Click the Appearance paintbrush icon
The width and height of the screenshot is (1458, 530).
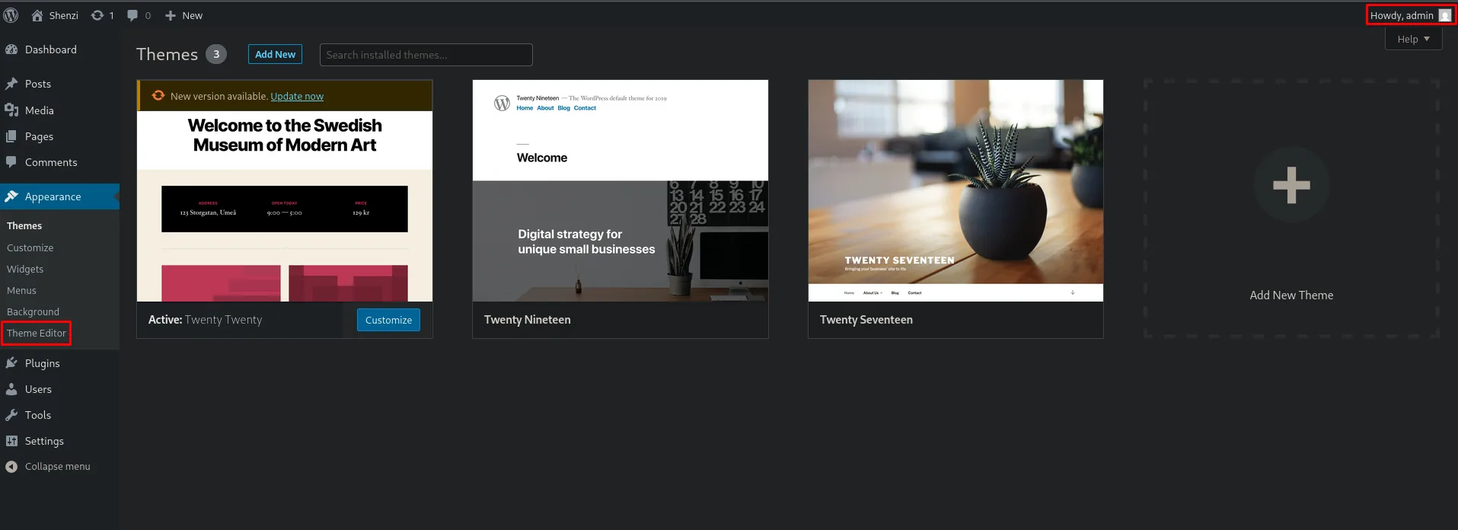tap(11, 196)
